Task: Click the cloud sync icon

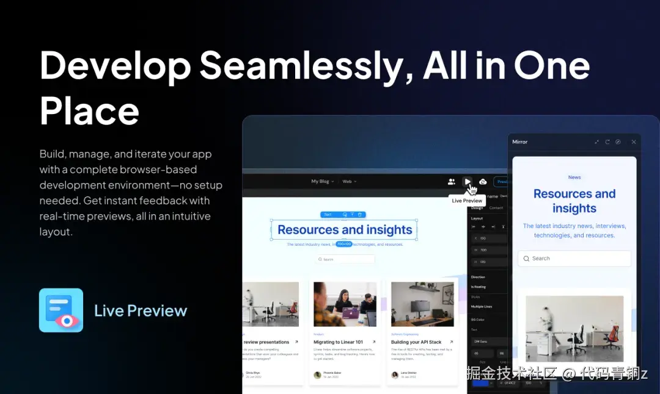Action: pyautogui.click(x=483, y=182)
